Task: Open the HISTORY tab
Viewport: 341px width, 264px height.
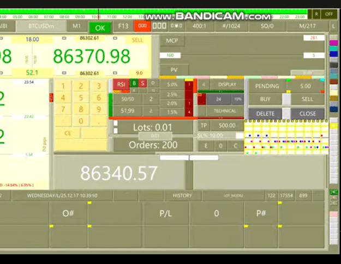Action: click(x=182, y=195)
